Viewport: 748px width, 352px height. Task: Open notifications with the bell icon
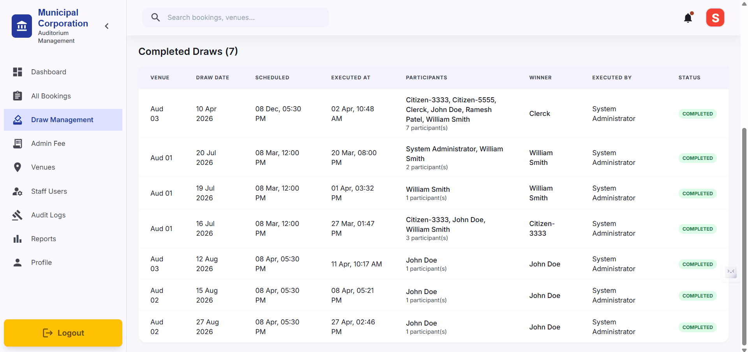[688, 18]
